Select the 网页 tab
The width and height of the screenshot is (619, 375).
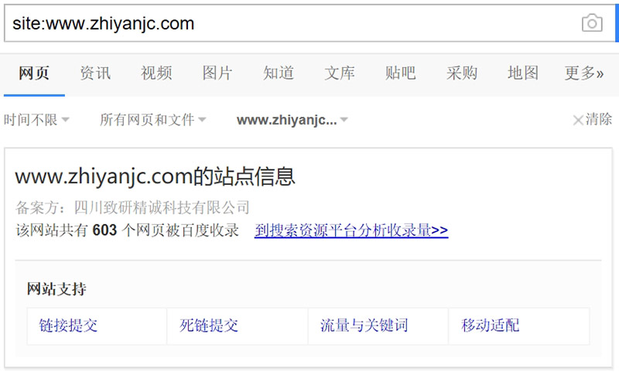(34, 73)
